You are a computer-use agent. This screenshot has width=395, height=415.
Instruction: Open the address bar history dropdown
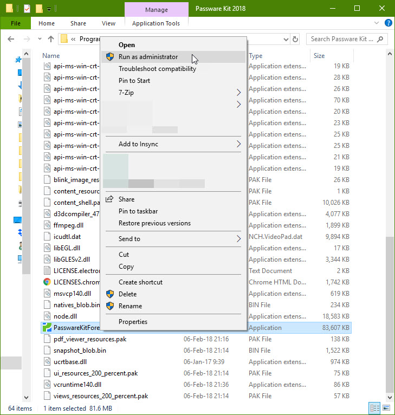pos(286,40)
